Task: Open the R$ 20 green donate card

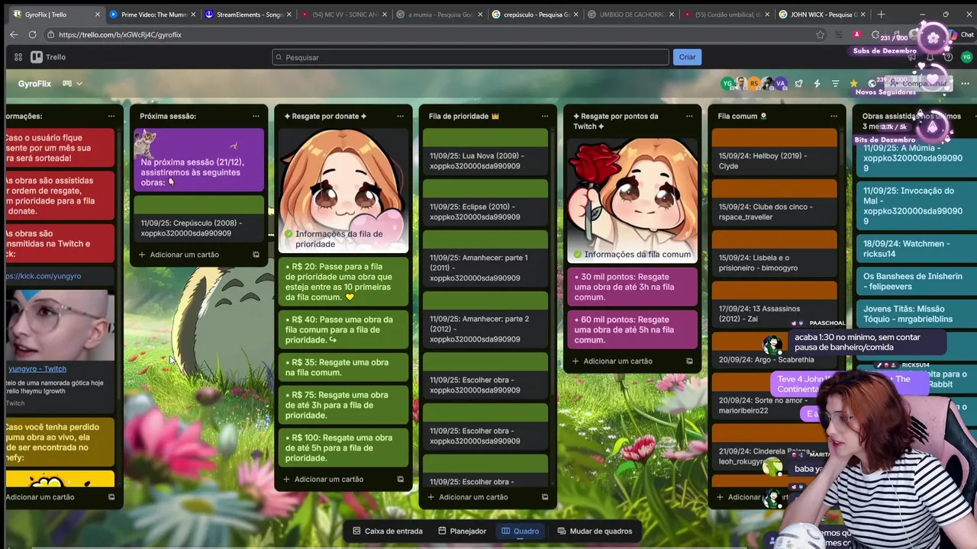Action: [343, 282]
